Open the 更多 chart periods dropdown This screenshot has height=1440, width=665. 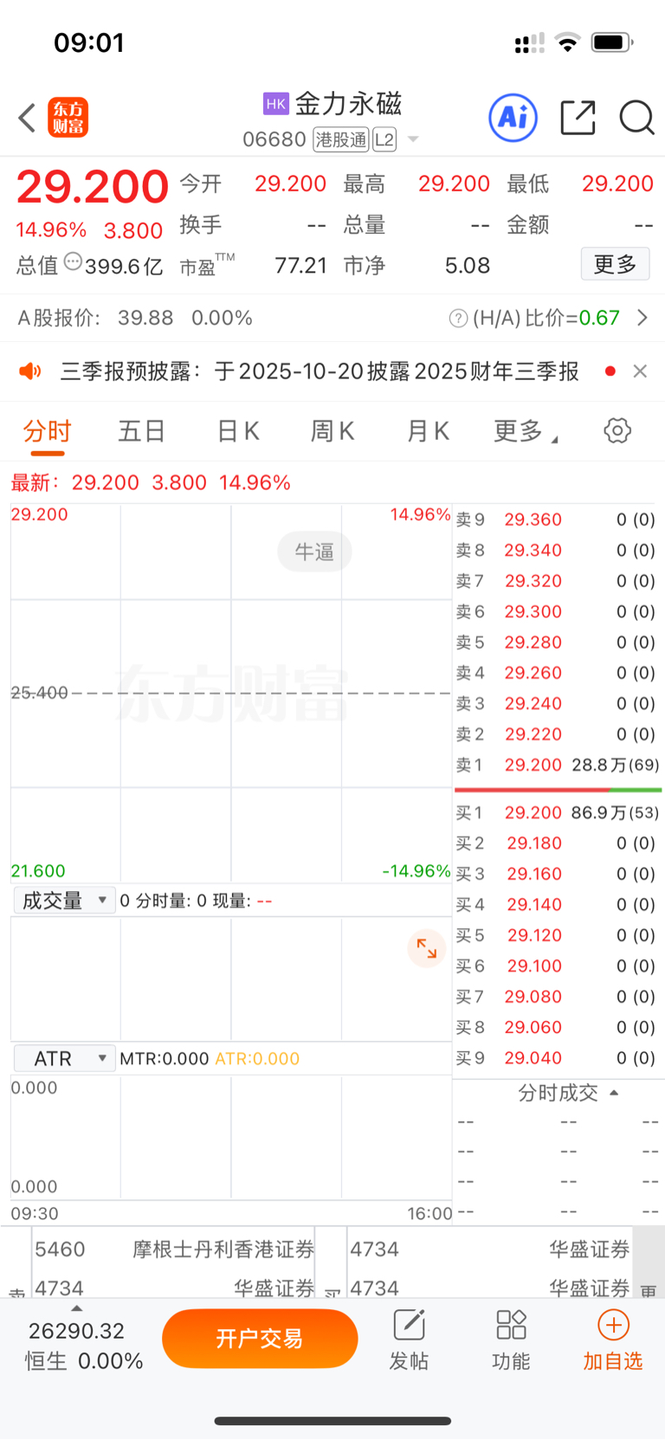(x=526, y=431)
